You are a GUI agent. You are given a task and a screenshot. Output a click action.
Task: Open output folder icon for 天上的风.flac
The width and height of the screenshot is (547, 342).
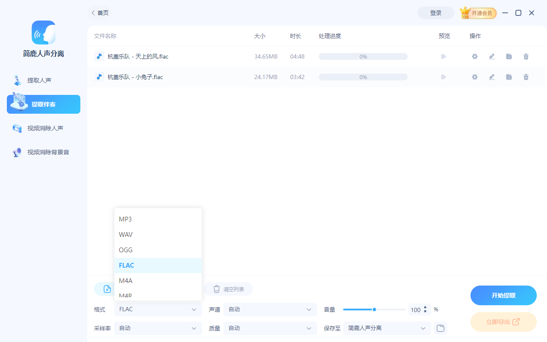(x=509, y=56)
